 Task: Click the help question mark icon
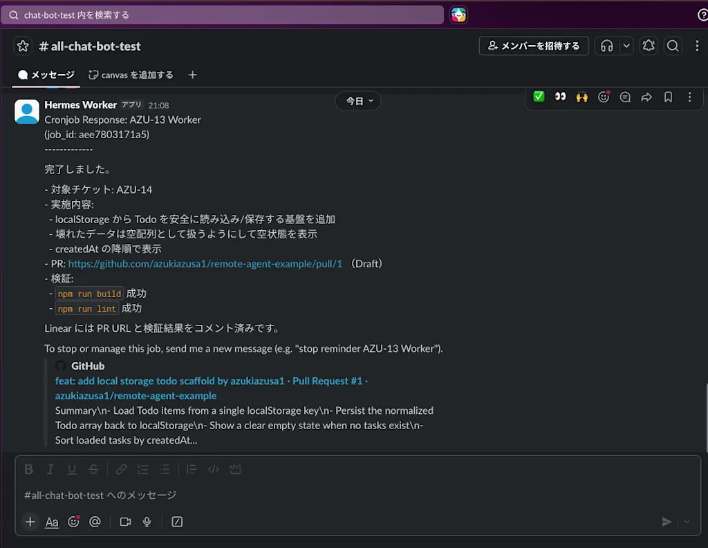point(702,15)
